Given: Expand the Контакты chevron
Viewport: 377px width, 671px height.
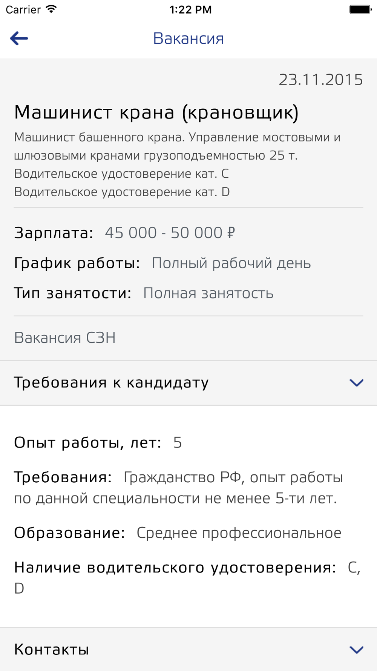Looking at the screenshot, I should tap(356, 649).
